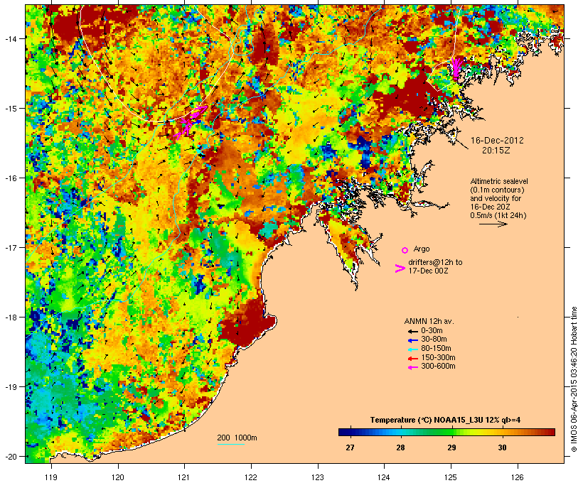Click the magenta drifters legend symbol

pyautogui.click(x=400, y=268)
